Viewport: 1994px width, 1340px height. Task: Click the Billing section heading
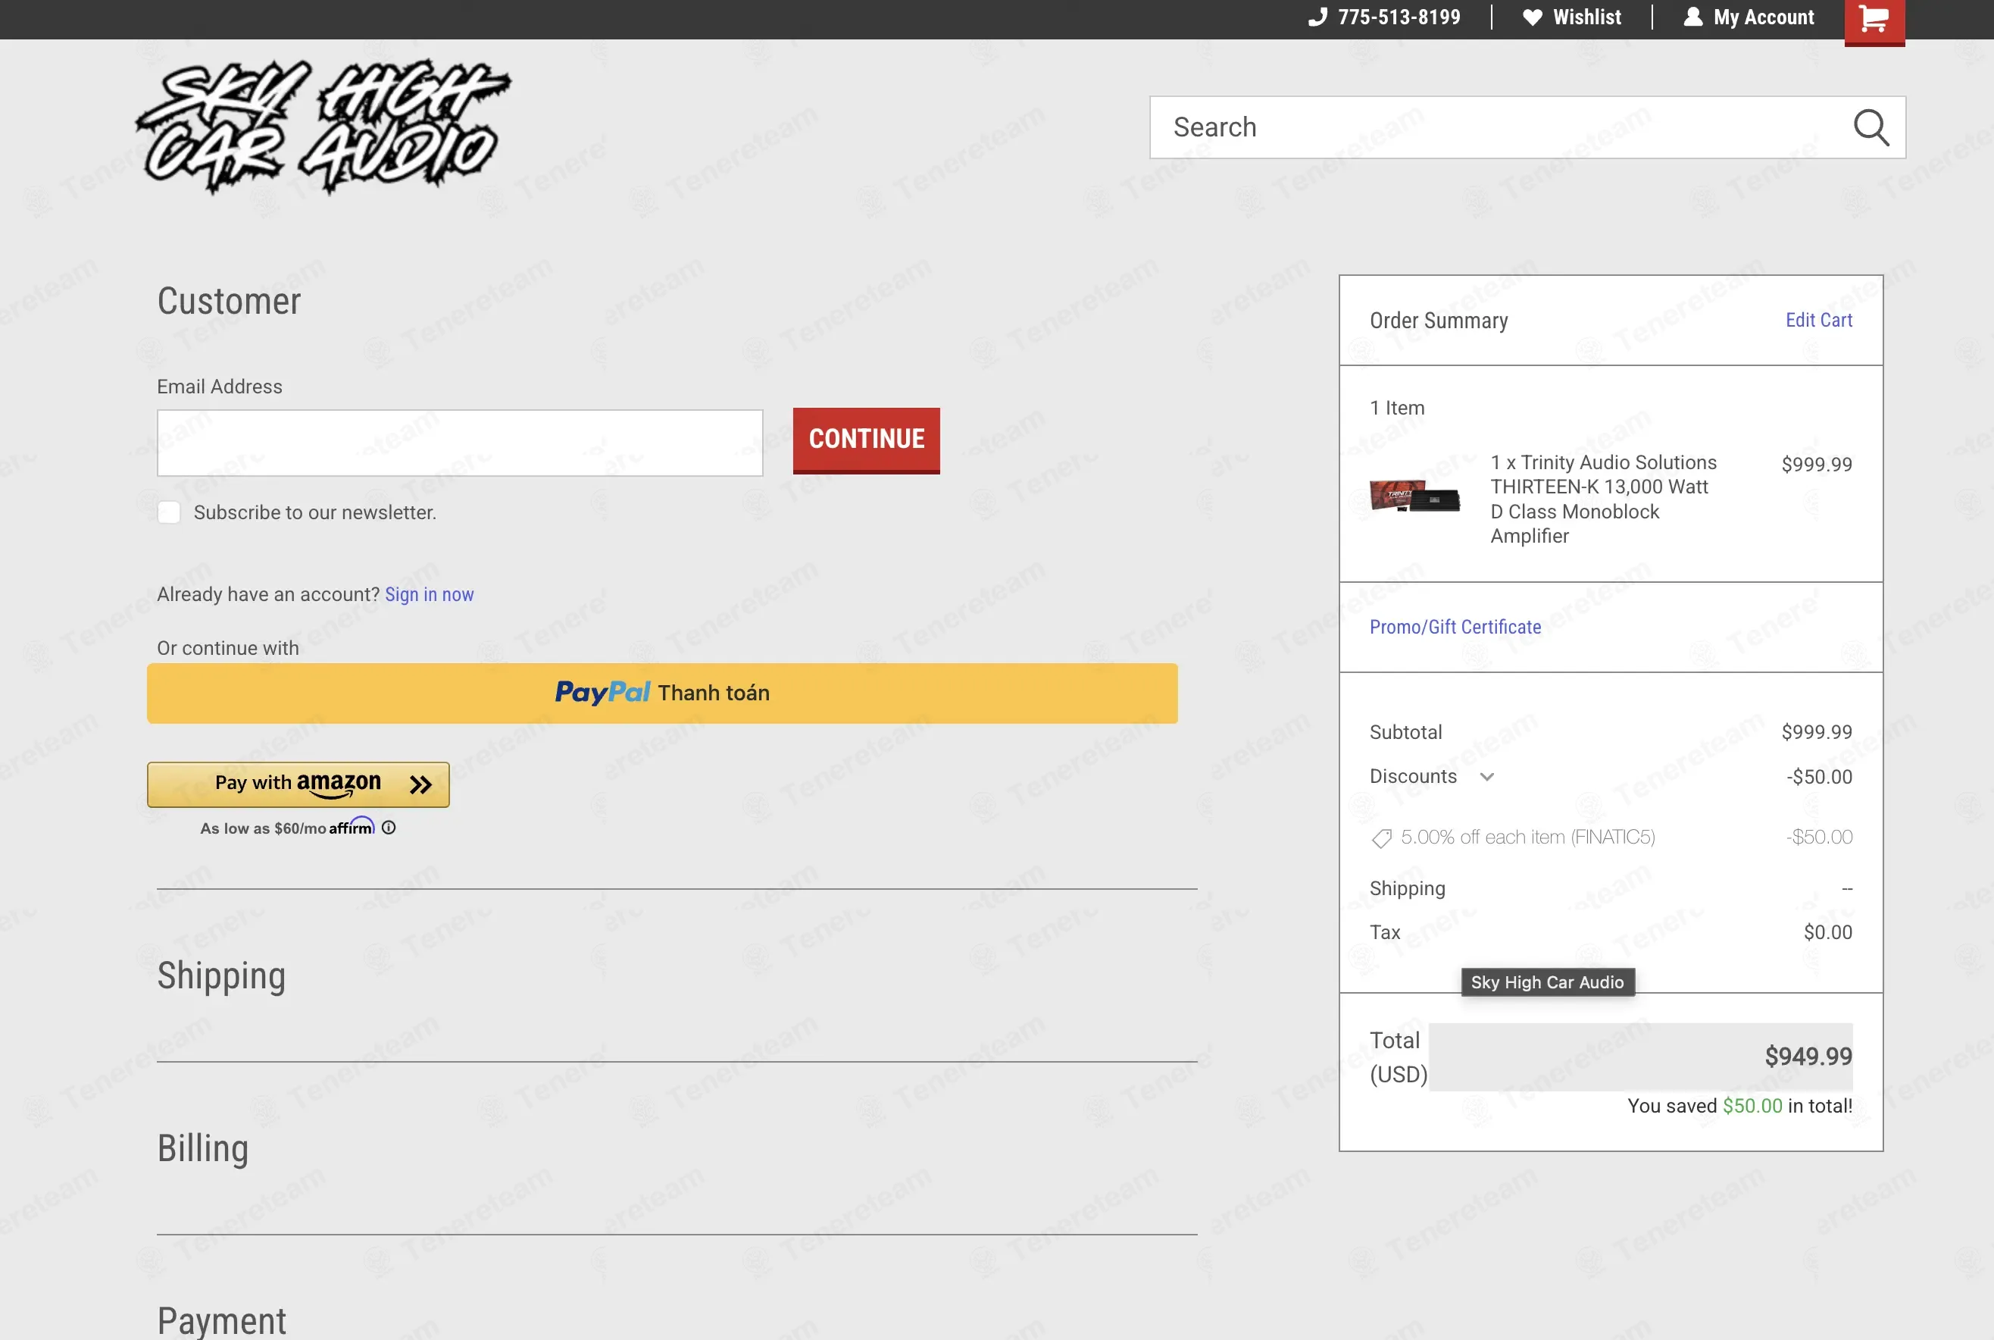(x=202, y=1147)
